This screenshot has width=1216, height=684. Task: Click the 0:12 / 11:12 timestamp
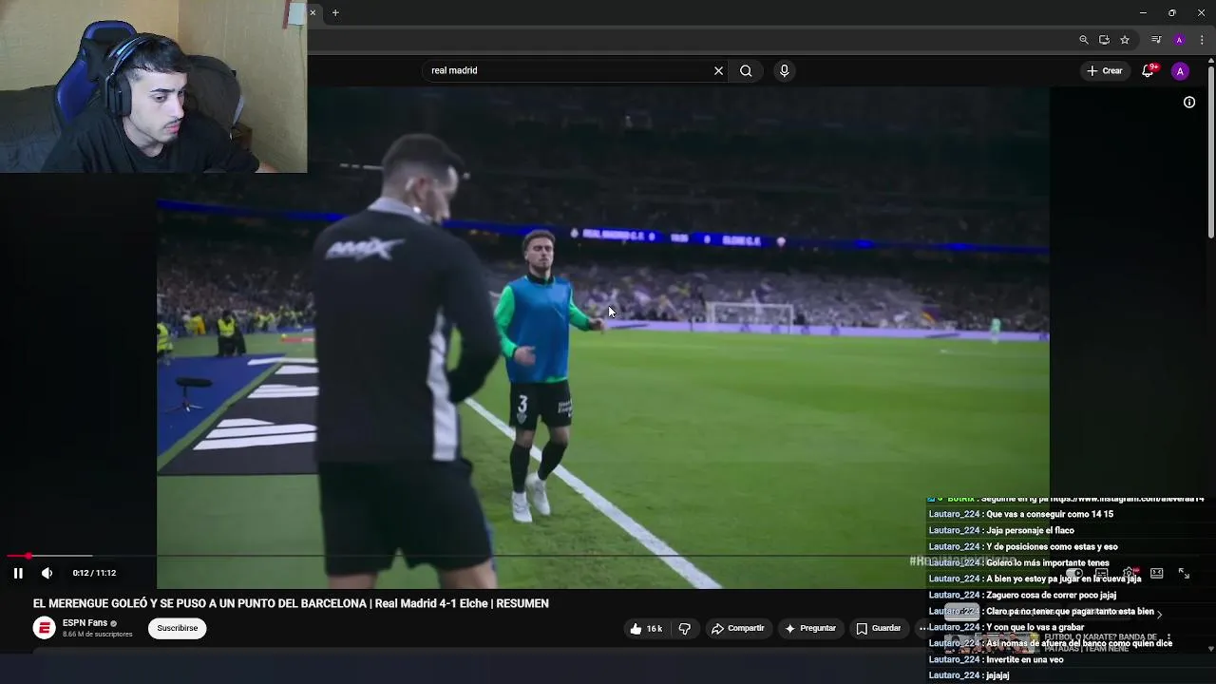[x=94, y=573]
